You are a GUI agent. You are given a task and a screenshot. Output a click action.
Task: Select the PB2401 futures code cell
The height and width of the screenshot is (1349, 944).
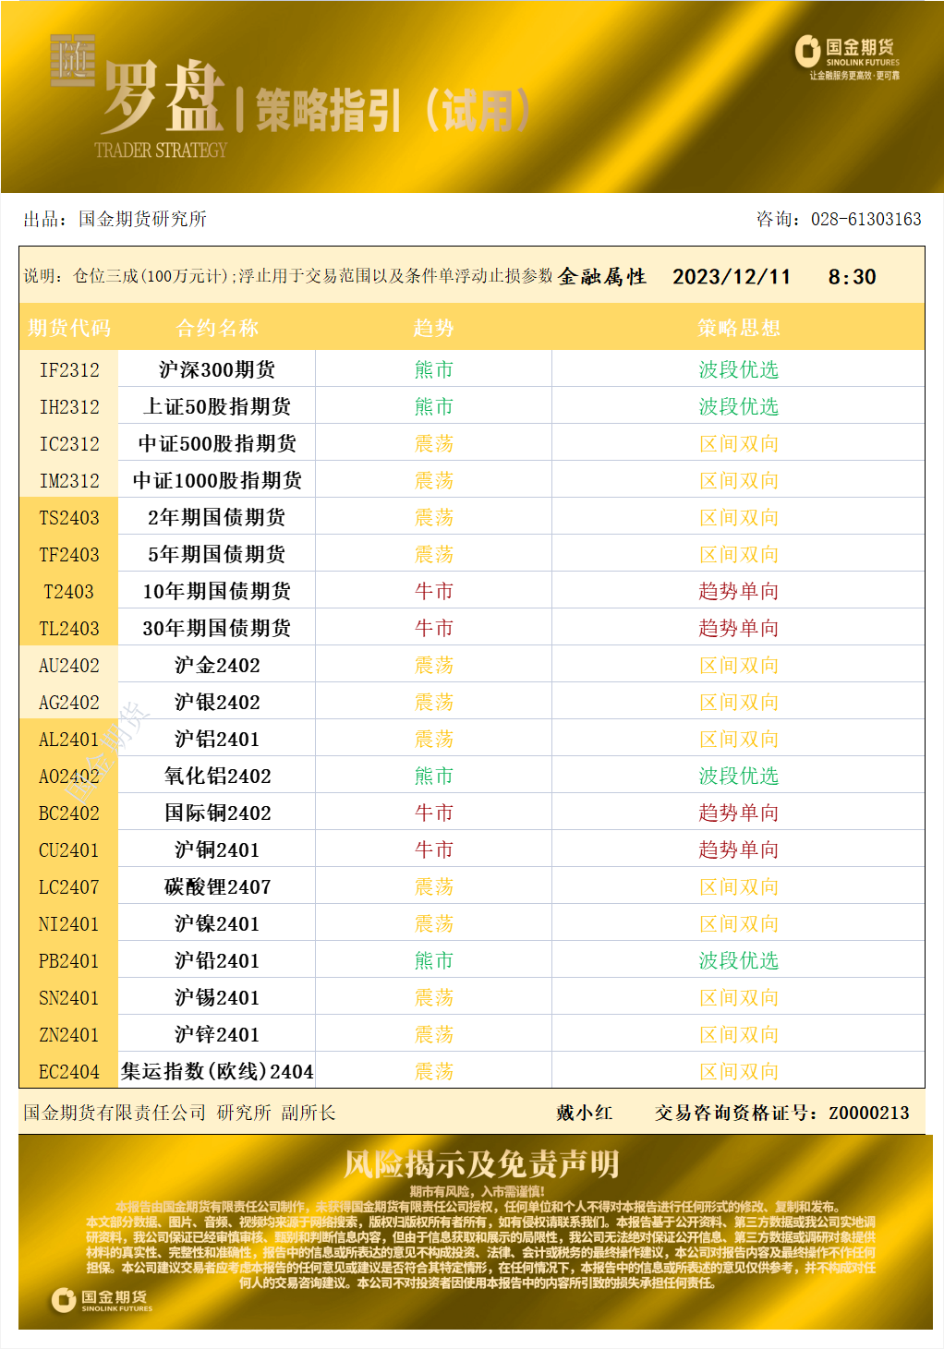(x=69, y=960)
